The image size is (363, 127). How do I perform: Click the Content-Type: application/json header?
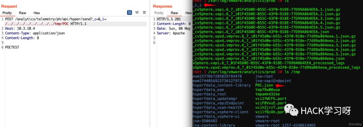click(35, 33)
